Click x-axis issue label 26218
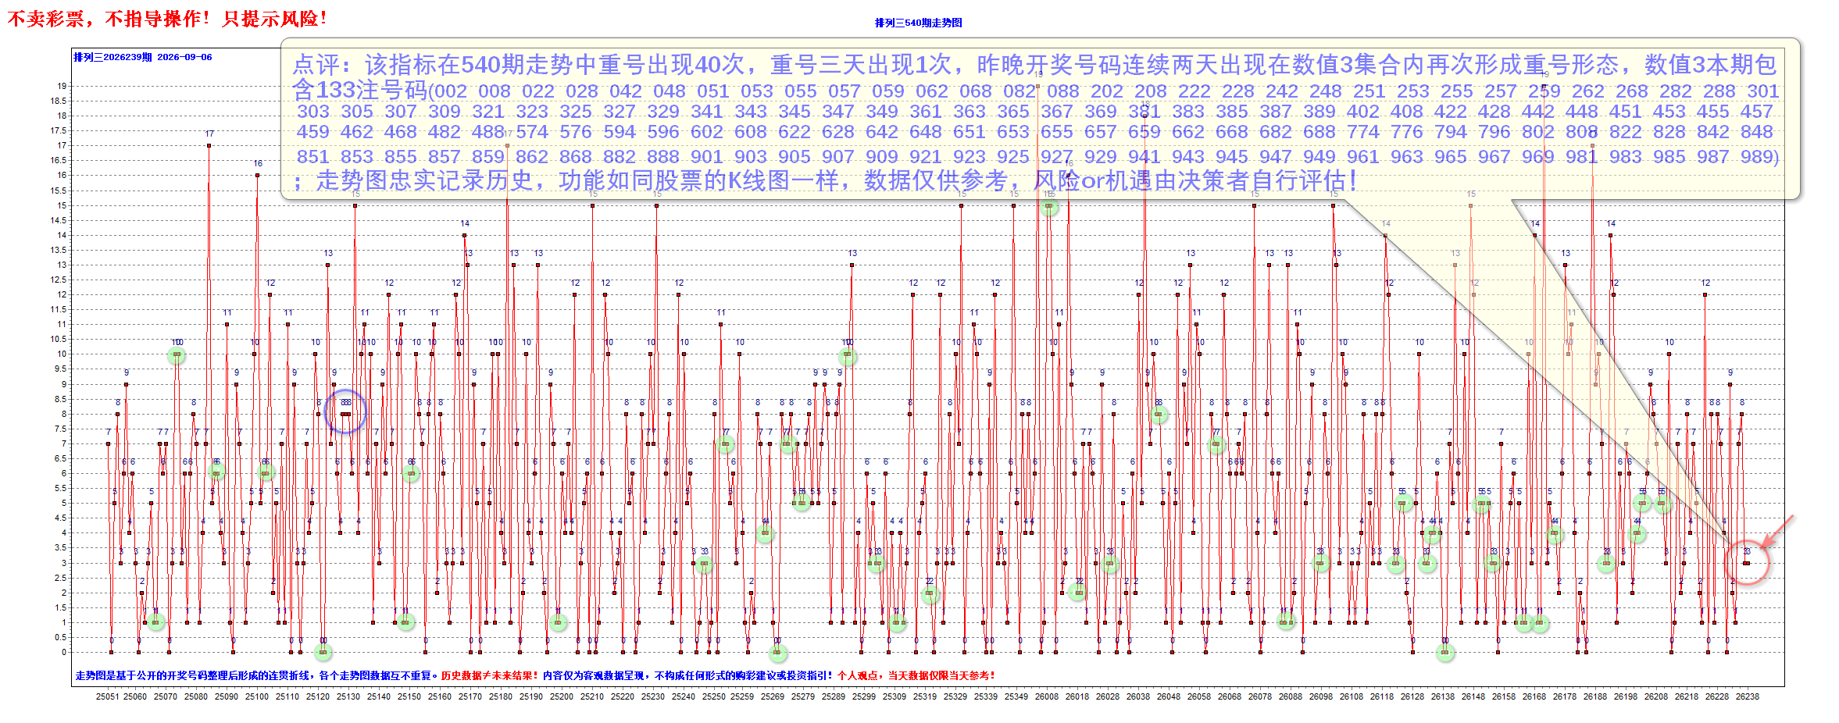 (x=1687, y=696)
